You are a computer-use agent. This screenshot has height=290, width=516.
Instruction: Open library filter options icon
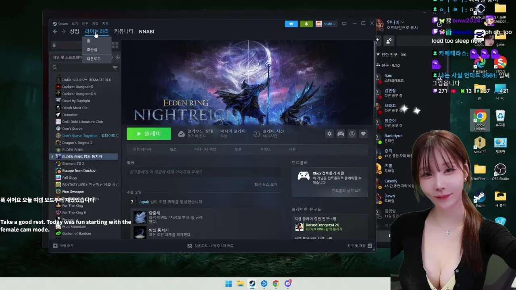(115, 68)
